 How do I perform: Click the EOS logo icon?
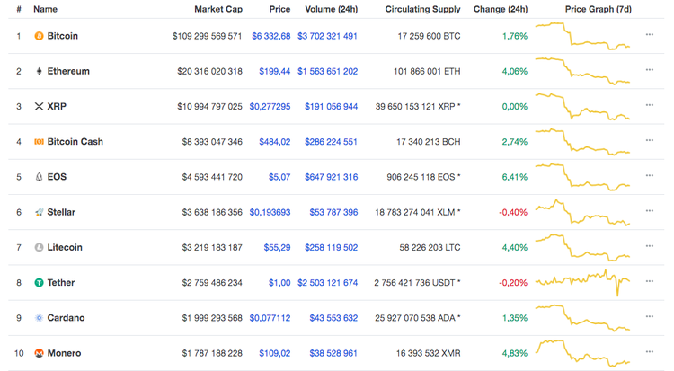[39, 177]
